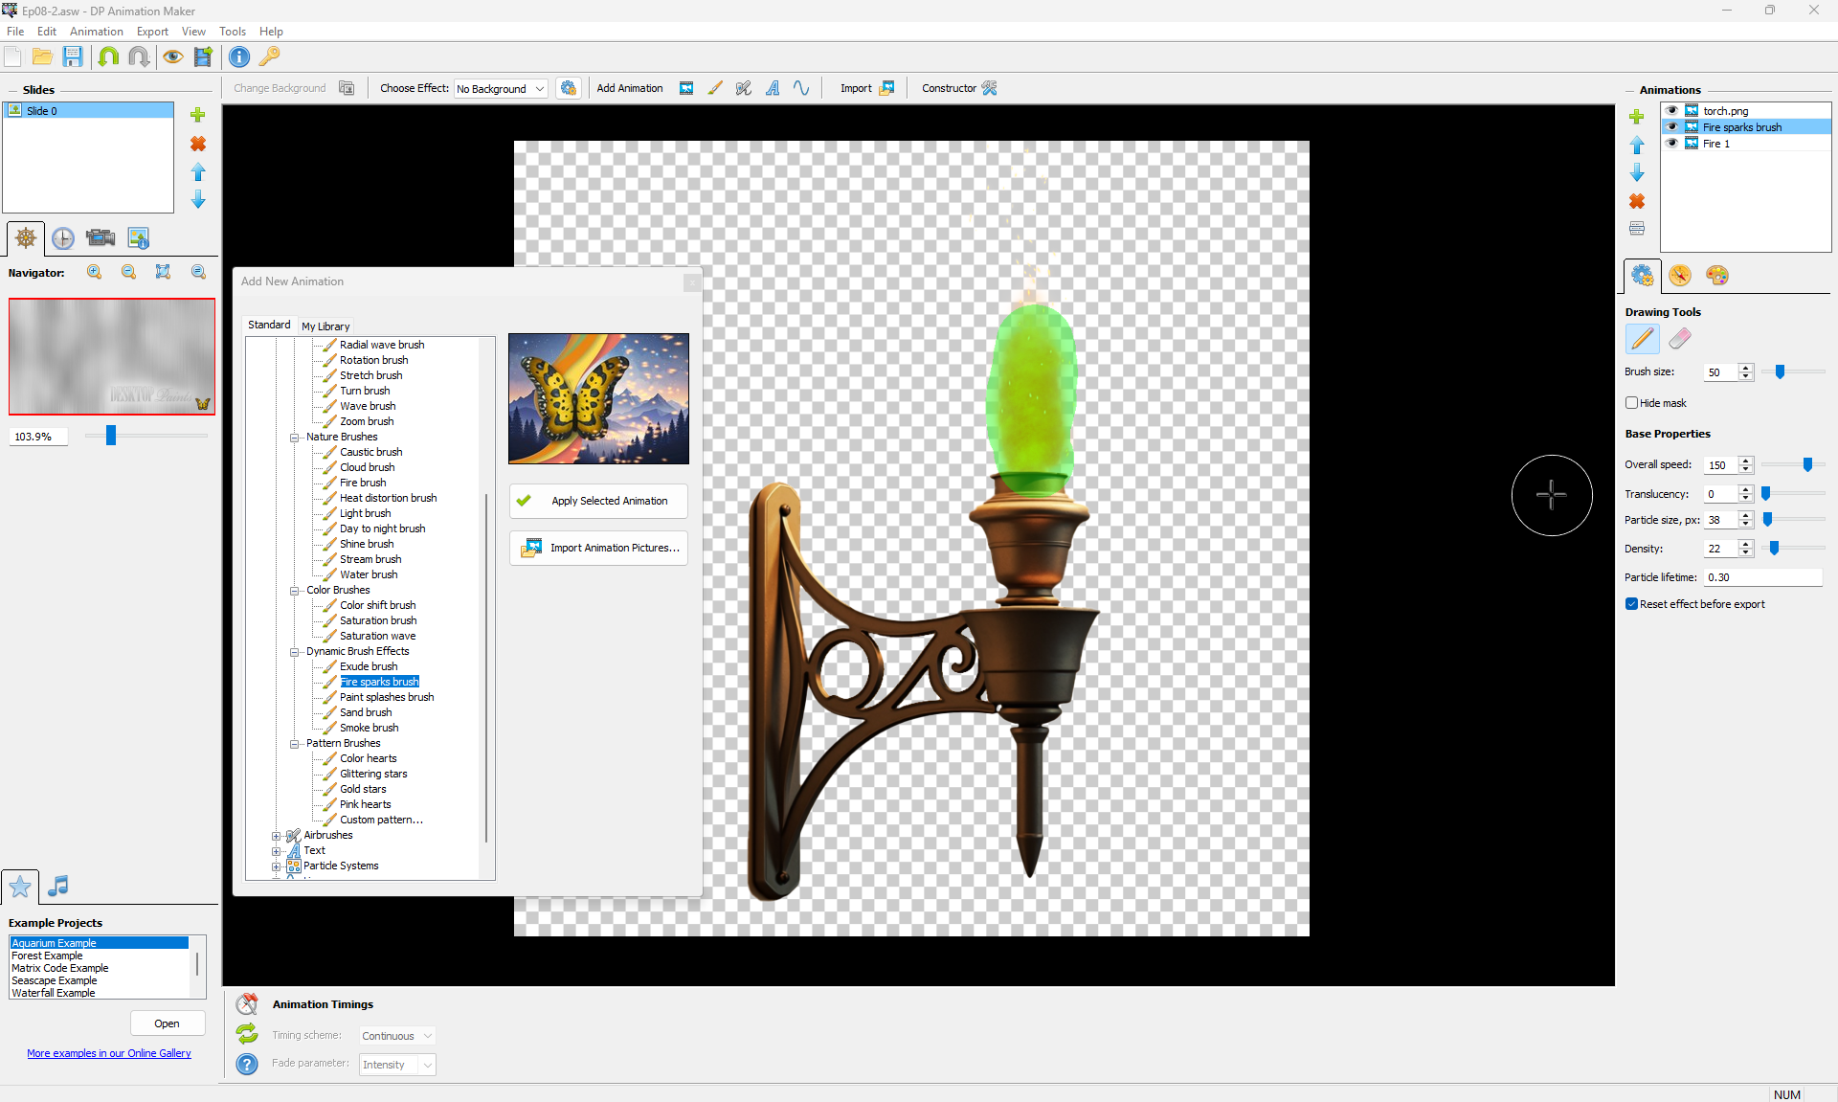Screen dimensions: 1838x1102
Task: Hide the torch.png animation layer
Action: coord(1671,111)
